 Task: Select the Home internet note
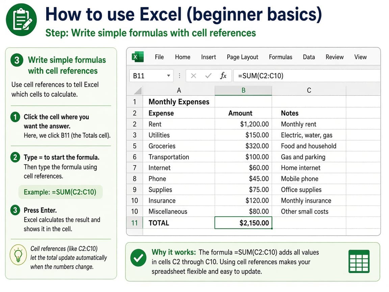tap(309, 168)
